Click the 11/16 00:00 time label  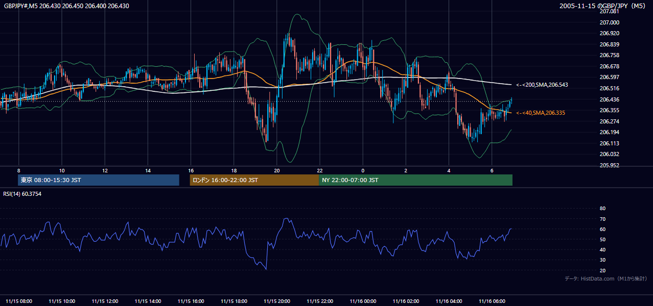point(363,301)
